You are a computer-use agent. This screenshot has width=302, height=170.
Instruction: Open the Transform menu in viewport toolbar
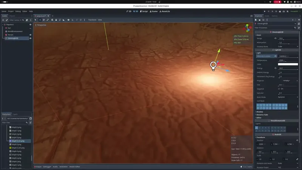pyautogui.click(x=92, y=20)
